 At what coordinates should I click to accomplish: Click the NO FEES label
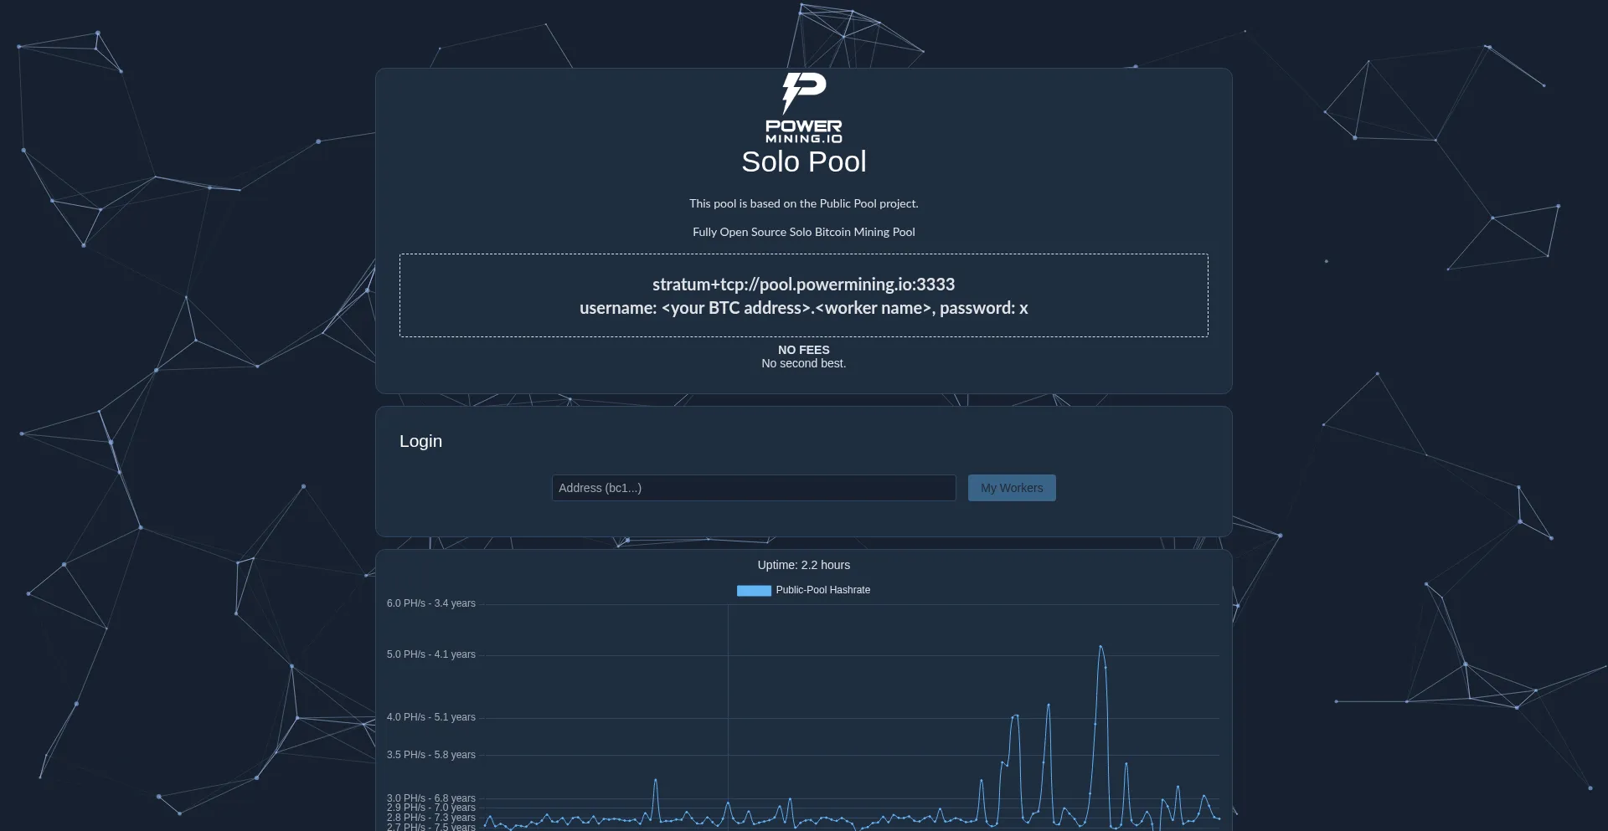[x=803, y=350]
